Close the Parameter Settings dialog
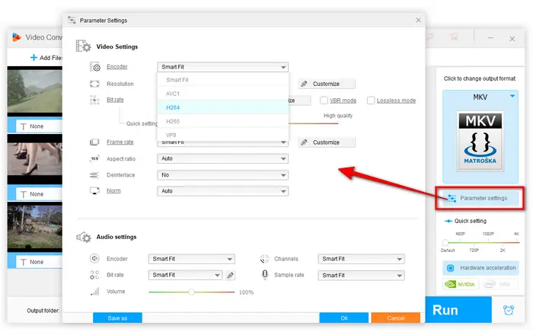533x335 pixels. 418,21
